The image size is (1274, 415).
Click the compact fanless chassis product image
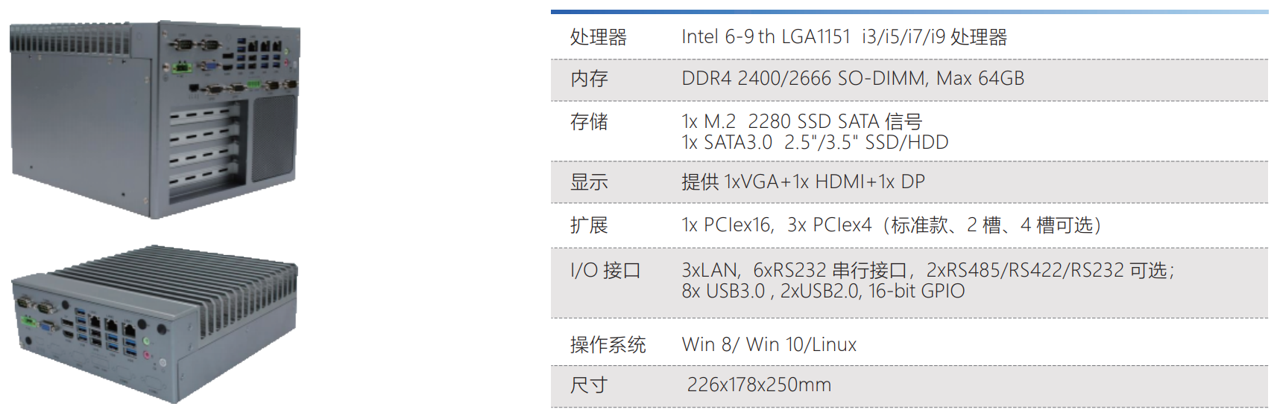(154, 325)
